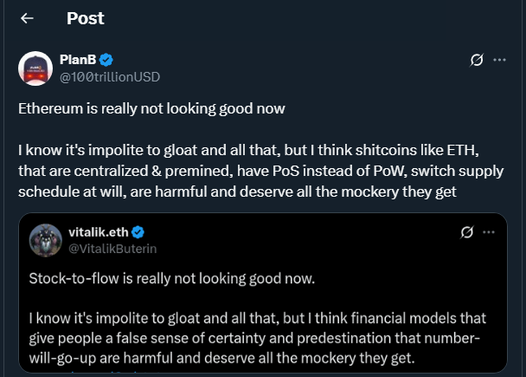Click the Post page heading
The width and height of the screenshot is (526, 377).
click(86, 18)
